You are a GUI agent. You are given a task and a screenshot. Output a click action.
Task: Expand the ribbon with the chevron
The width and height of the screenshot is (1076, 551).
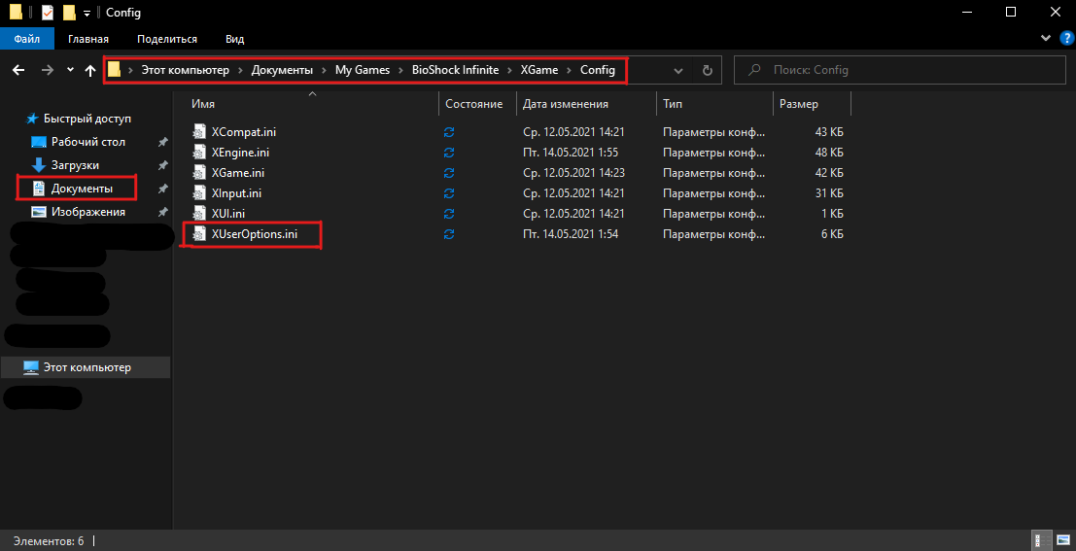pyautogui.click(x=1046, y=38)
